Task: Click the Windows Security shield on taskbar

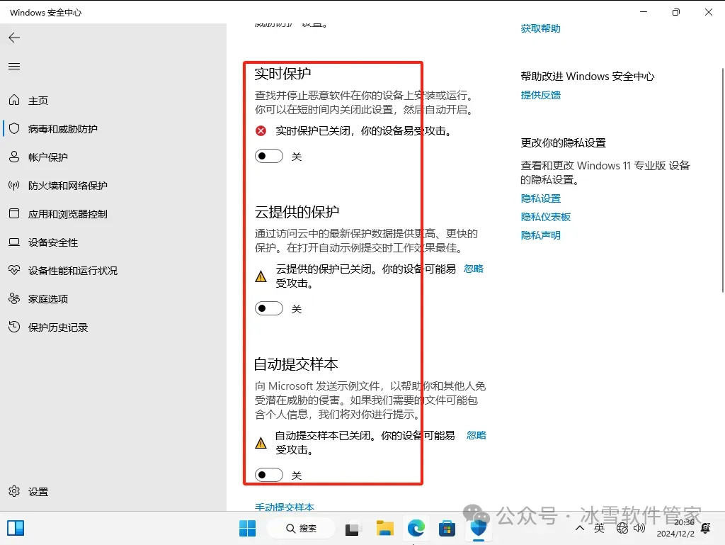Action: (479, 528)
